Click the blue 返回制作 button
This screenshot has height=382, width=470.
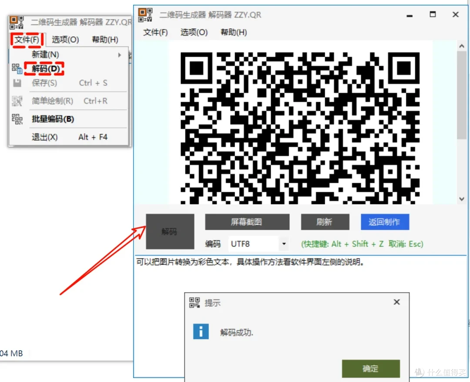pyautogui.click(x=385, y=222)
